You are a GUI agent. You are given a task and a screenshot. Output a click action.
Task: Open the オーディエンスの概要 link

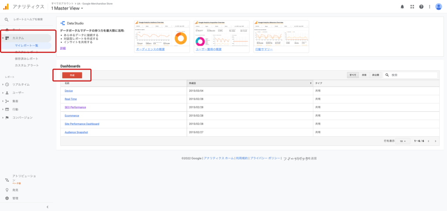tap(150, 49)
